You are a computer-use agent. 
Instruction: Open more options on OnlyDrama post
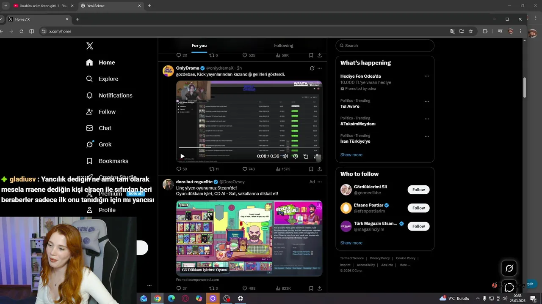click(x=320, y=68)
